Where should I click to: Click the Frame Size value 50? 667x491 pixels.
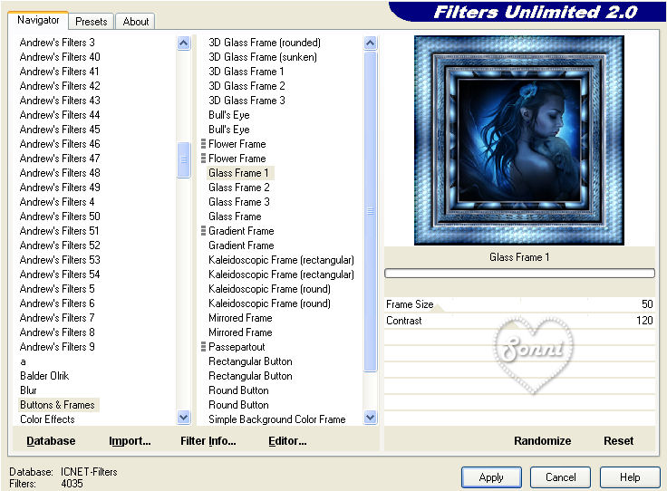(647, 304)
